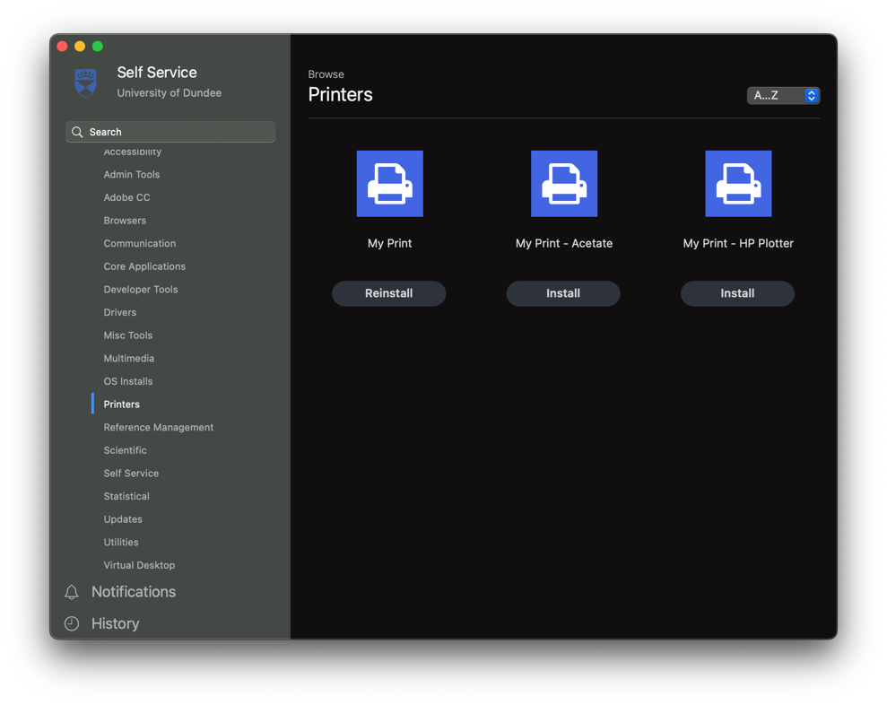The height and width of the screenshot is (705, 887).
Task: Open History via the clock icon
Action: click(x=72, y=623)
